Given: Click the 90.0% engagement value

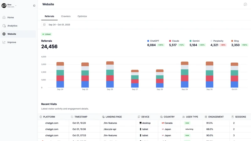Looking at the screenshot, I should click(x=210, y=135).
